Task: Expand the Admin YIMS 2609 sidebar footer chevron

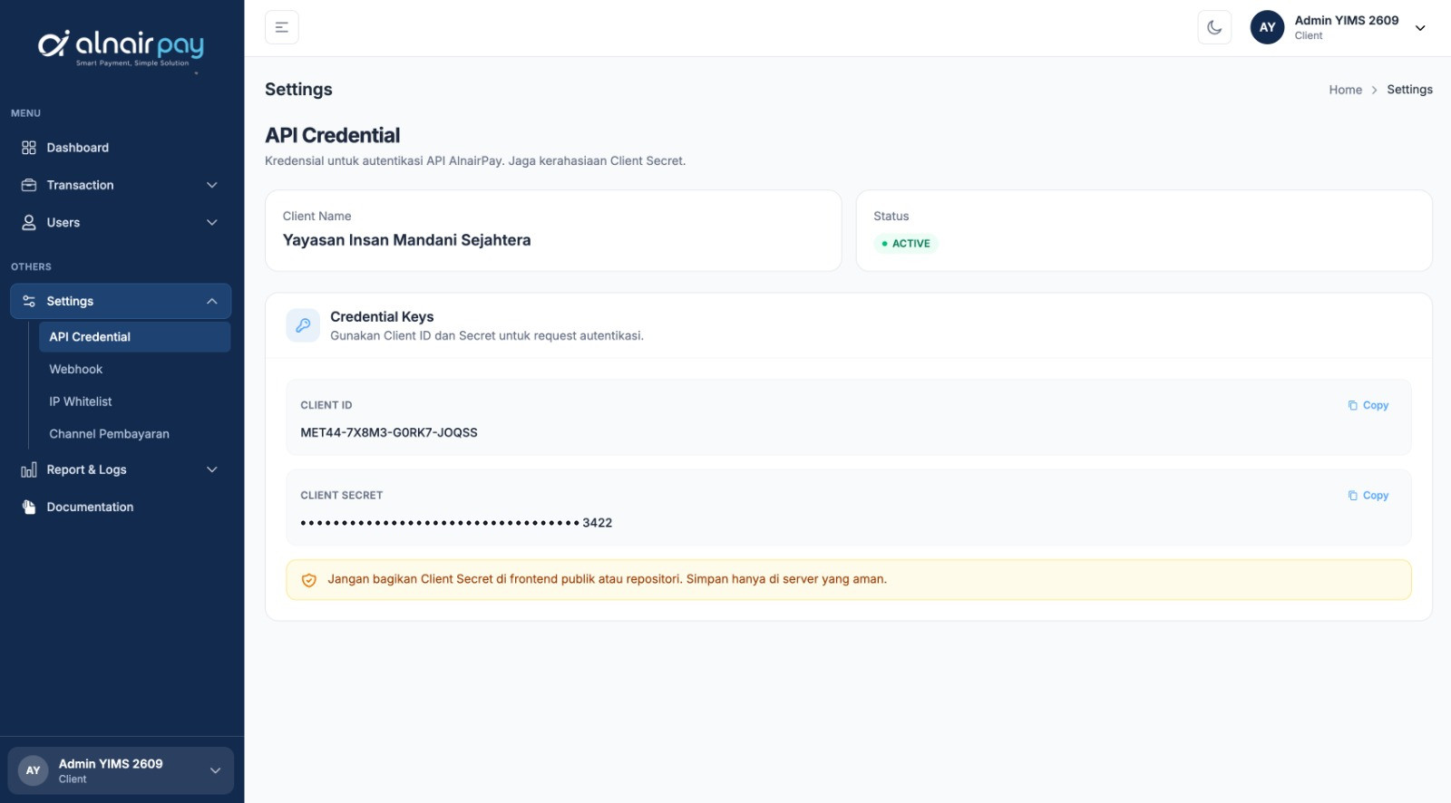Action: [215, 770]
